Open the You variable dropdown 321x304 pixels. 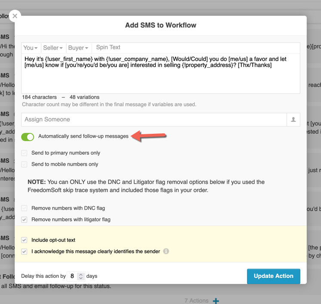point(31,48)
